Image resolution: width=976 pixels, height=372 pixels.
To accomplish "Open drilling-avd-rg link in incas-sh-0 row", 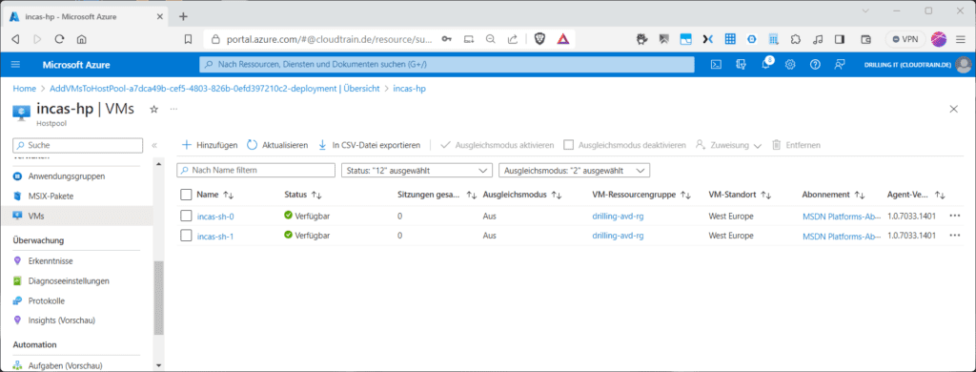I will click(x=618, y=217).
